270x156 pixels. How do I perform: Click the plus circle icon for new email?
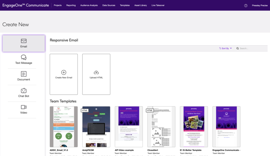pyautogui.click(x=64, y=73)
